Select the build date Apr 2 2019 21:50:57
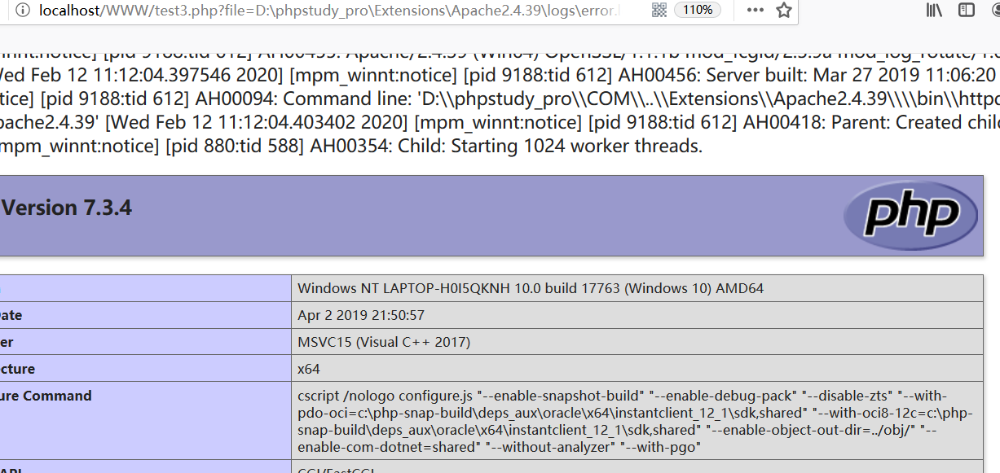1000x473 pixels. click(361, 315)
